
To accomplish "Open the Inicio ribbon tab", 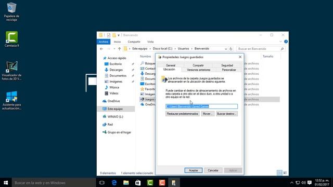I will pos(117,42).
